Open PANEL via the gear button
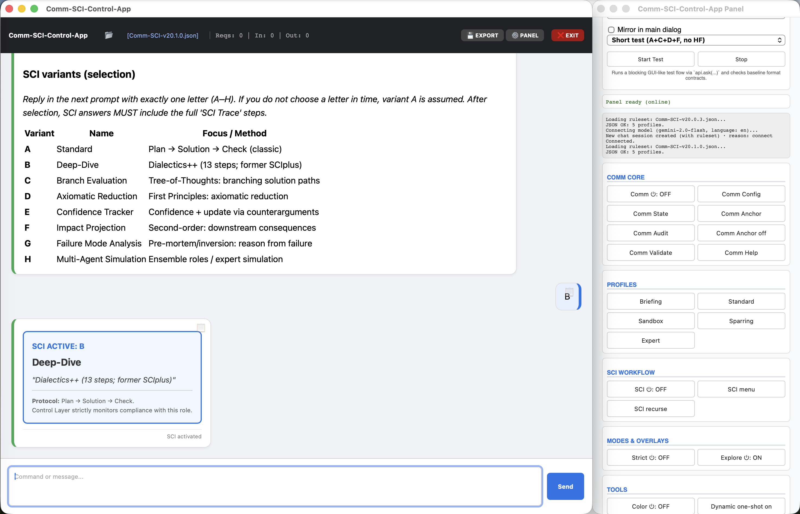The image size is (800, 514). coord(524,36)
